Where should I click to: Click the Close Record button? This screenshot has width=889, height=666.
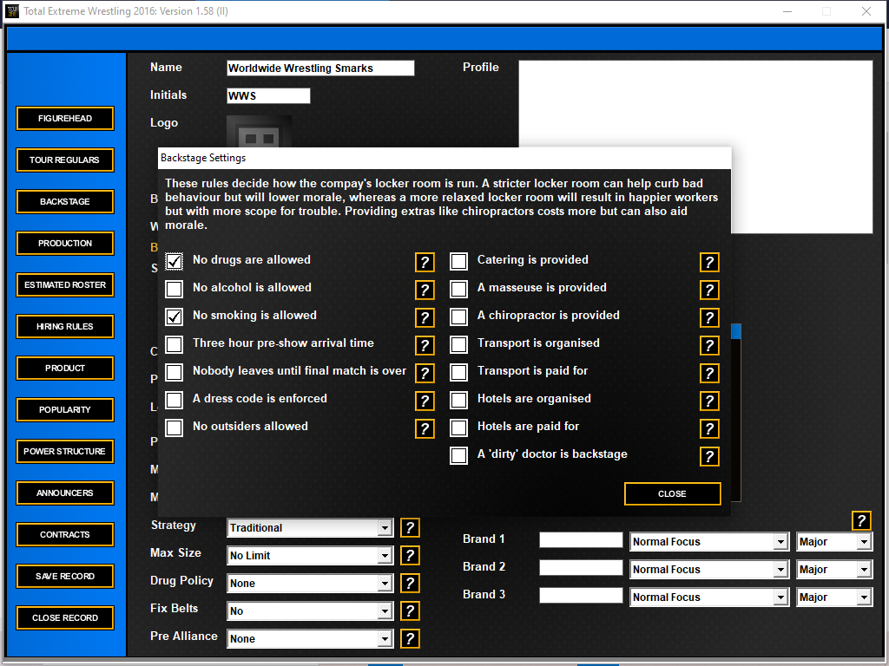[65, 617]
